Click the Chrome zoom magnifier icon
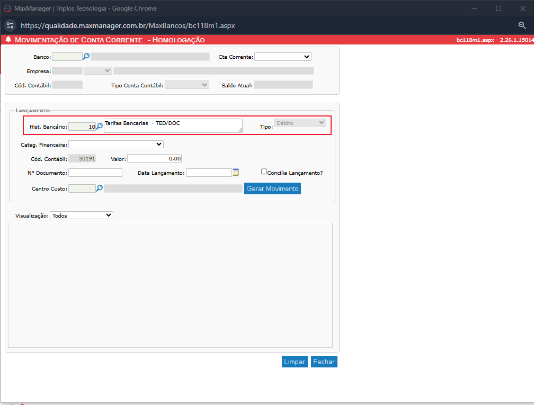 (522, 25)
